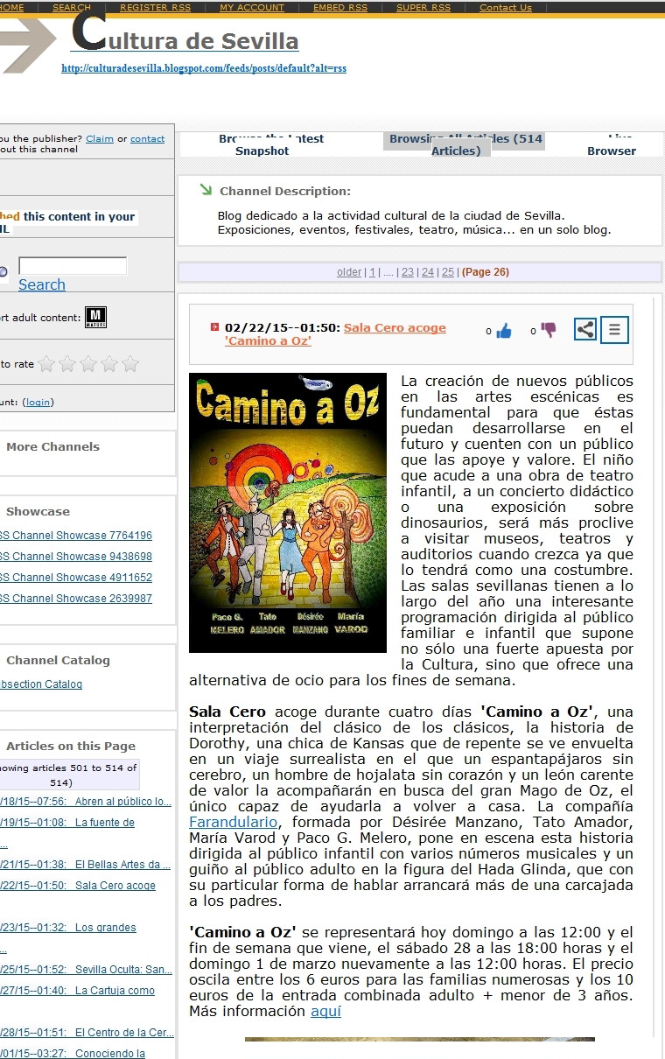Click the '(Page 26)' current page indicator
665x1059 pixels.
pos(486,272)
